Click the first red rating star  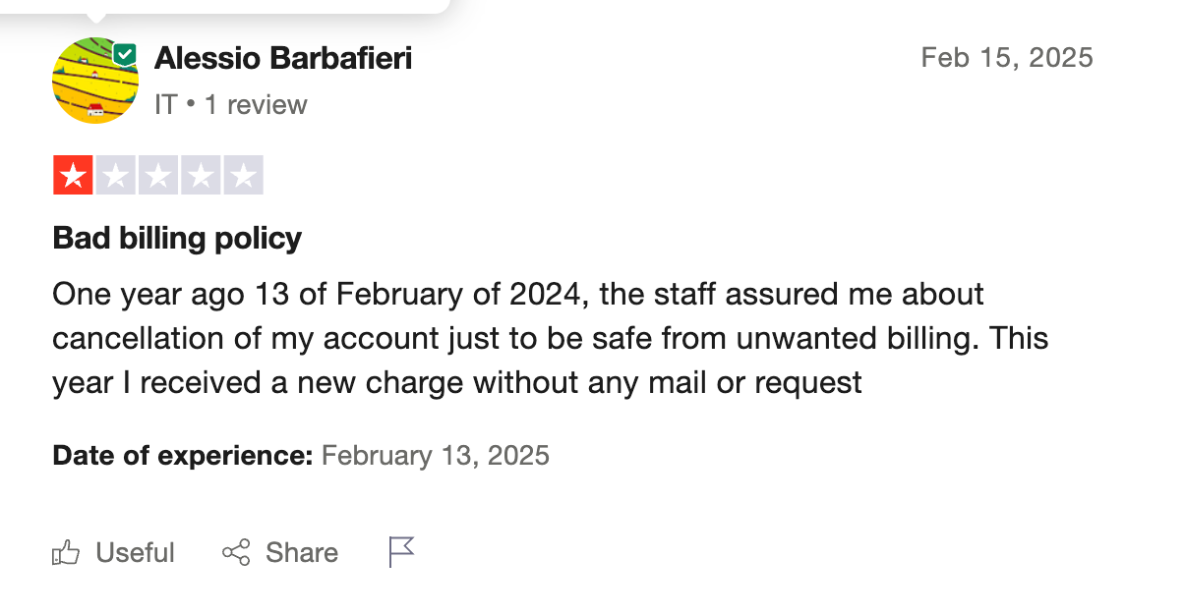[73, 176]
